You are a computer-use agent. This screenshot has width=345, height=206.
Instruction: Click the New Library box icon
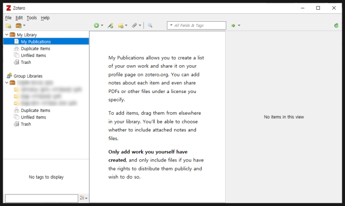coord(19,25)
